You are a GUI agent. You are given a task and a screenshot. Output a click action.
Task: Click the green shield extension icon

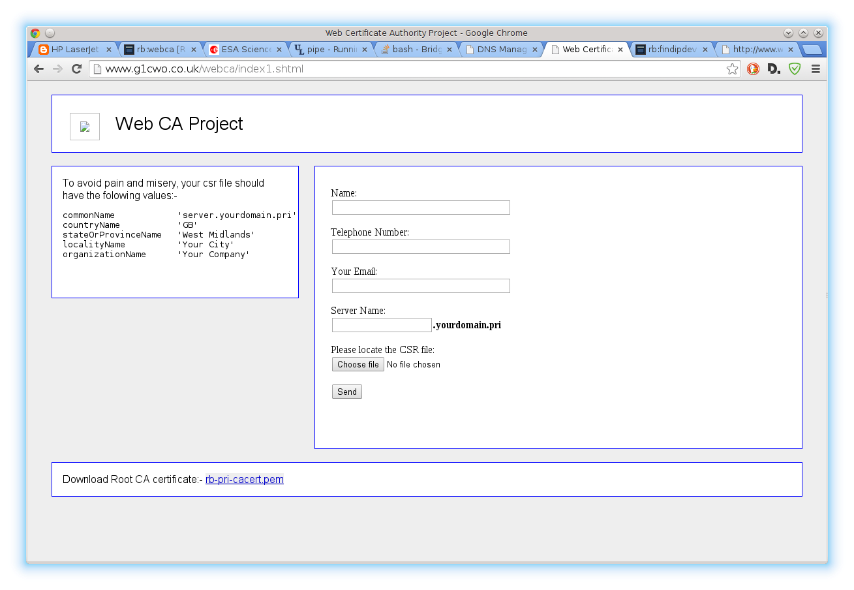point(795,69)
